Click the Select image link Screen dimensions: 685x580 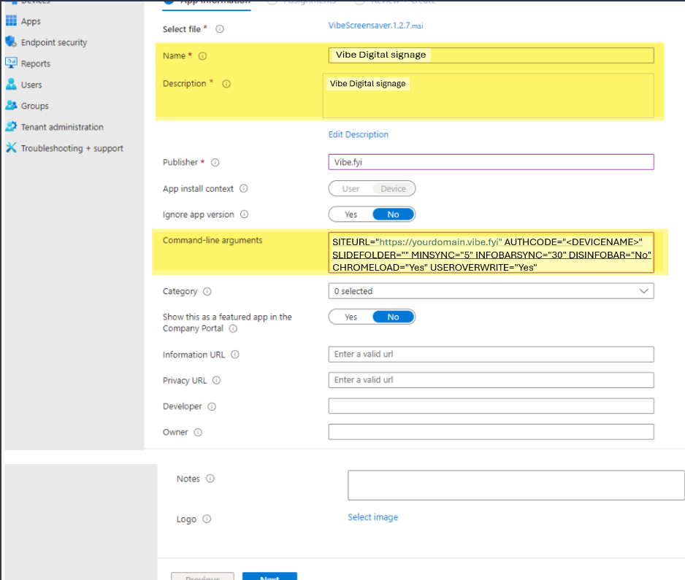pos(372,517)
